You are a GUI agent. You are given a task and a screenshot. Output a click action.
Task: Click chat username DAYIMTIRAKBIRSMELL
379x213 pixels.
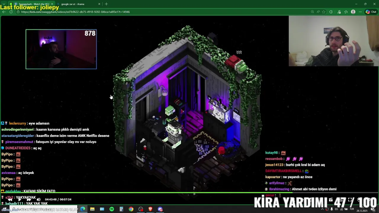tap(283, 171)
